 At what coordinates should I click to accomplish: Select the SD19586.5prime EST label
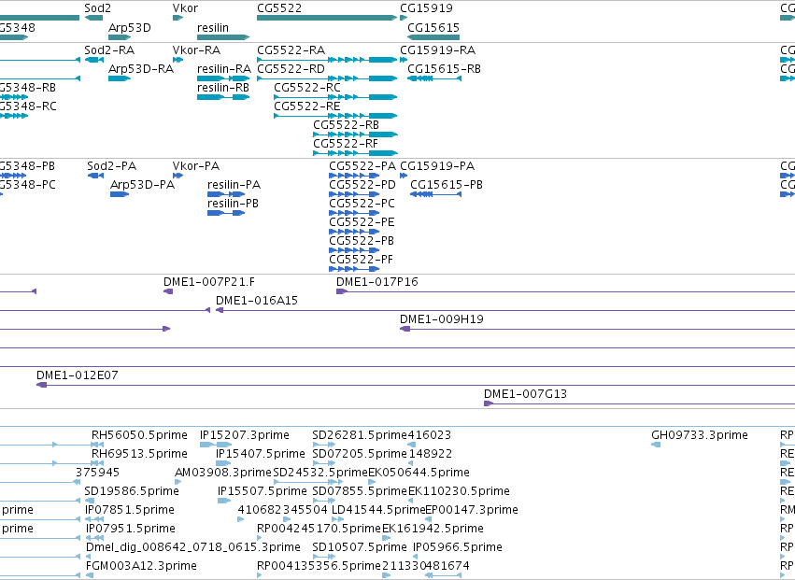(x=132, y=492)
